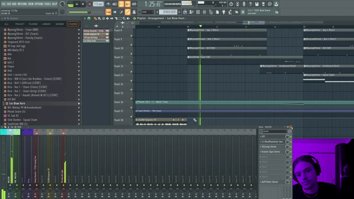Viewport: 354px width, 199px height.
Task: Expand the empty Slot 6 arrow
Action: coord(260,162)
